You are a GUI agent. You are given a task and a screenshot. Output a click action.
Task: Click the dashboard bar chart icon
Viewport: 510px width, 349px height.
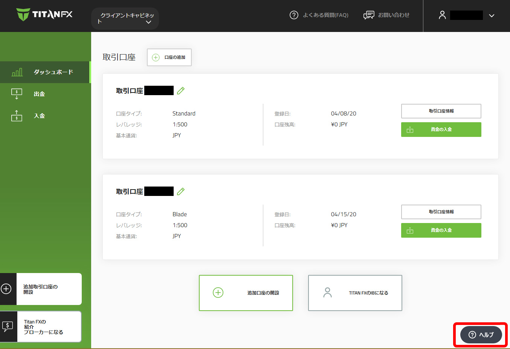coord(17,72)
